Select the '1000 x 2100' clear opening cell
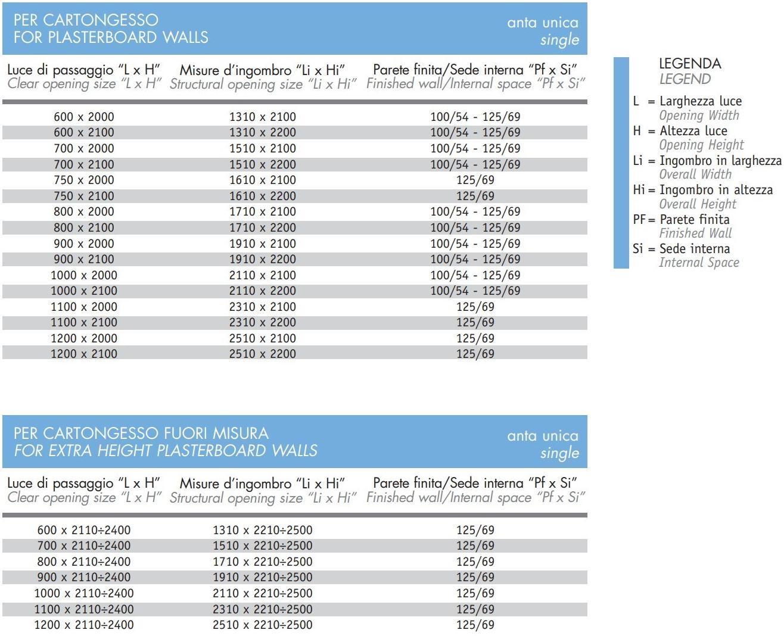Screen dimensions: 784x636 pyautogui.click(x=84, y=291)
